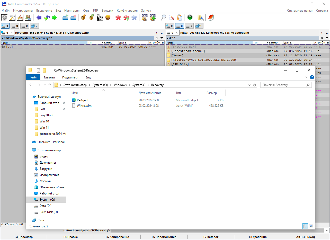Click the 7ZIP toolbar icon
Viewport: 330px width, 240px height.
point(100,17)
